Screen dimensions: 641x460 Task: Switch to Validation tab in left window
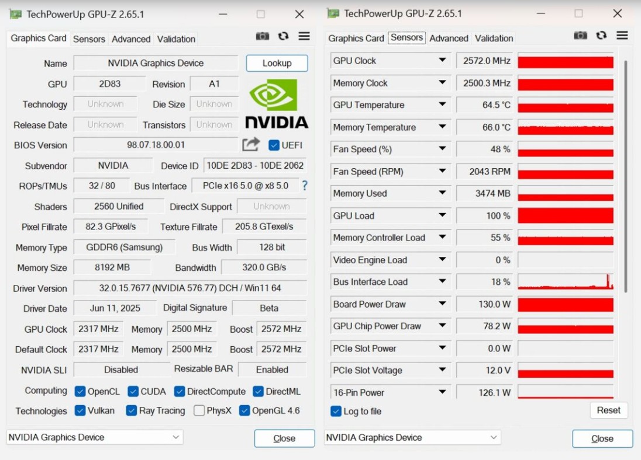point(176,39)
